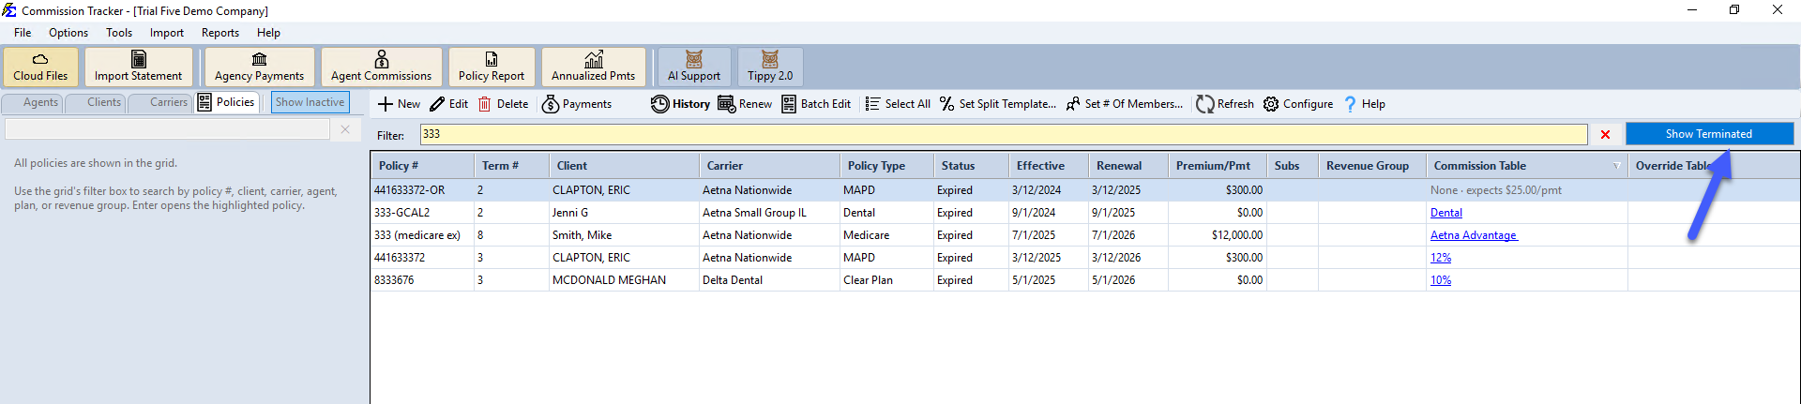
Task: Sort by the Effective column header
Action: (x=1049, y=166)
